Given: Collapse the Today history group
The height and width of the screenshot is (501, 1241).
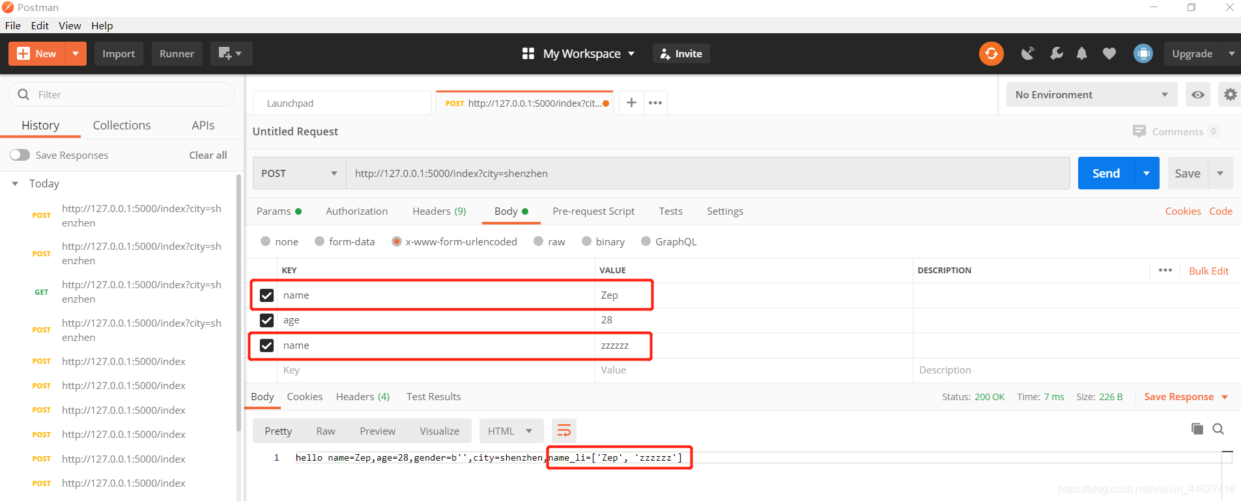Looking at the screenshot, I should (15, 183).
